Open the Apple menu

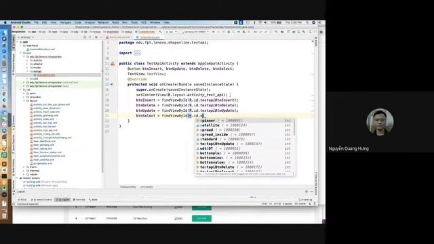pyautogui.click(x=5, y=22)
